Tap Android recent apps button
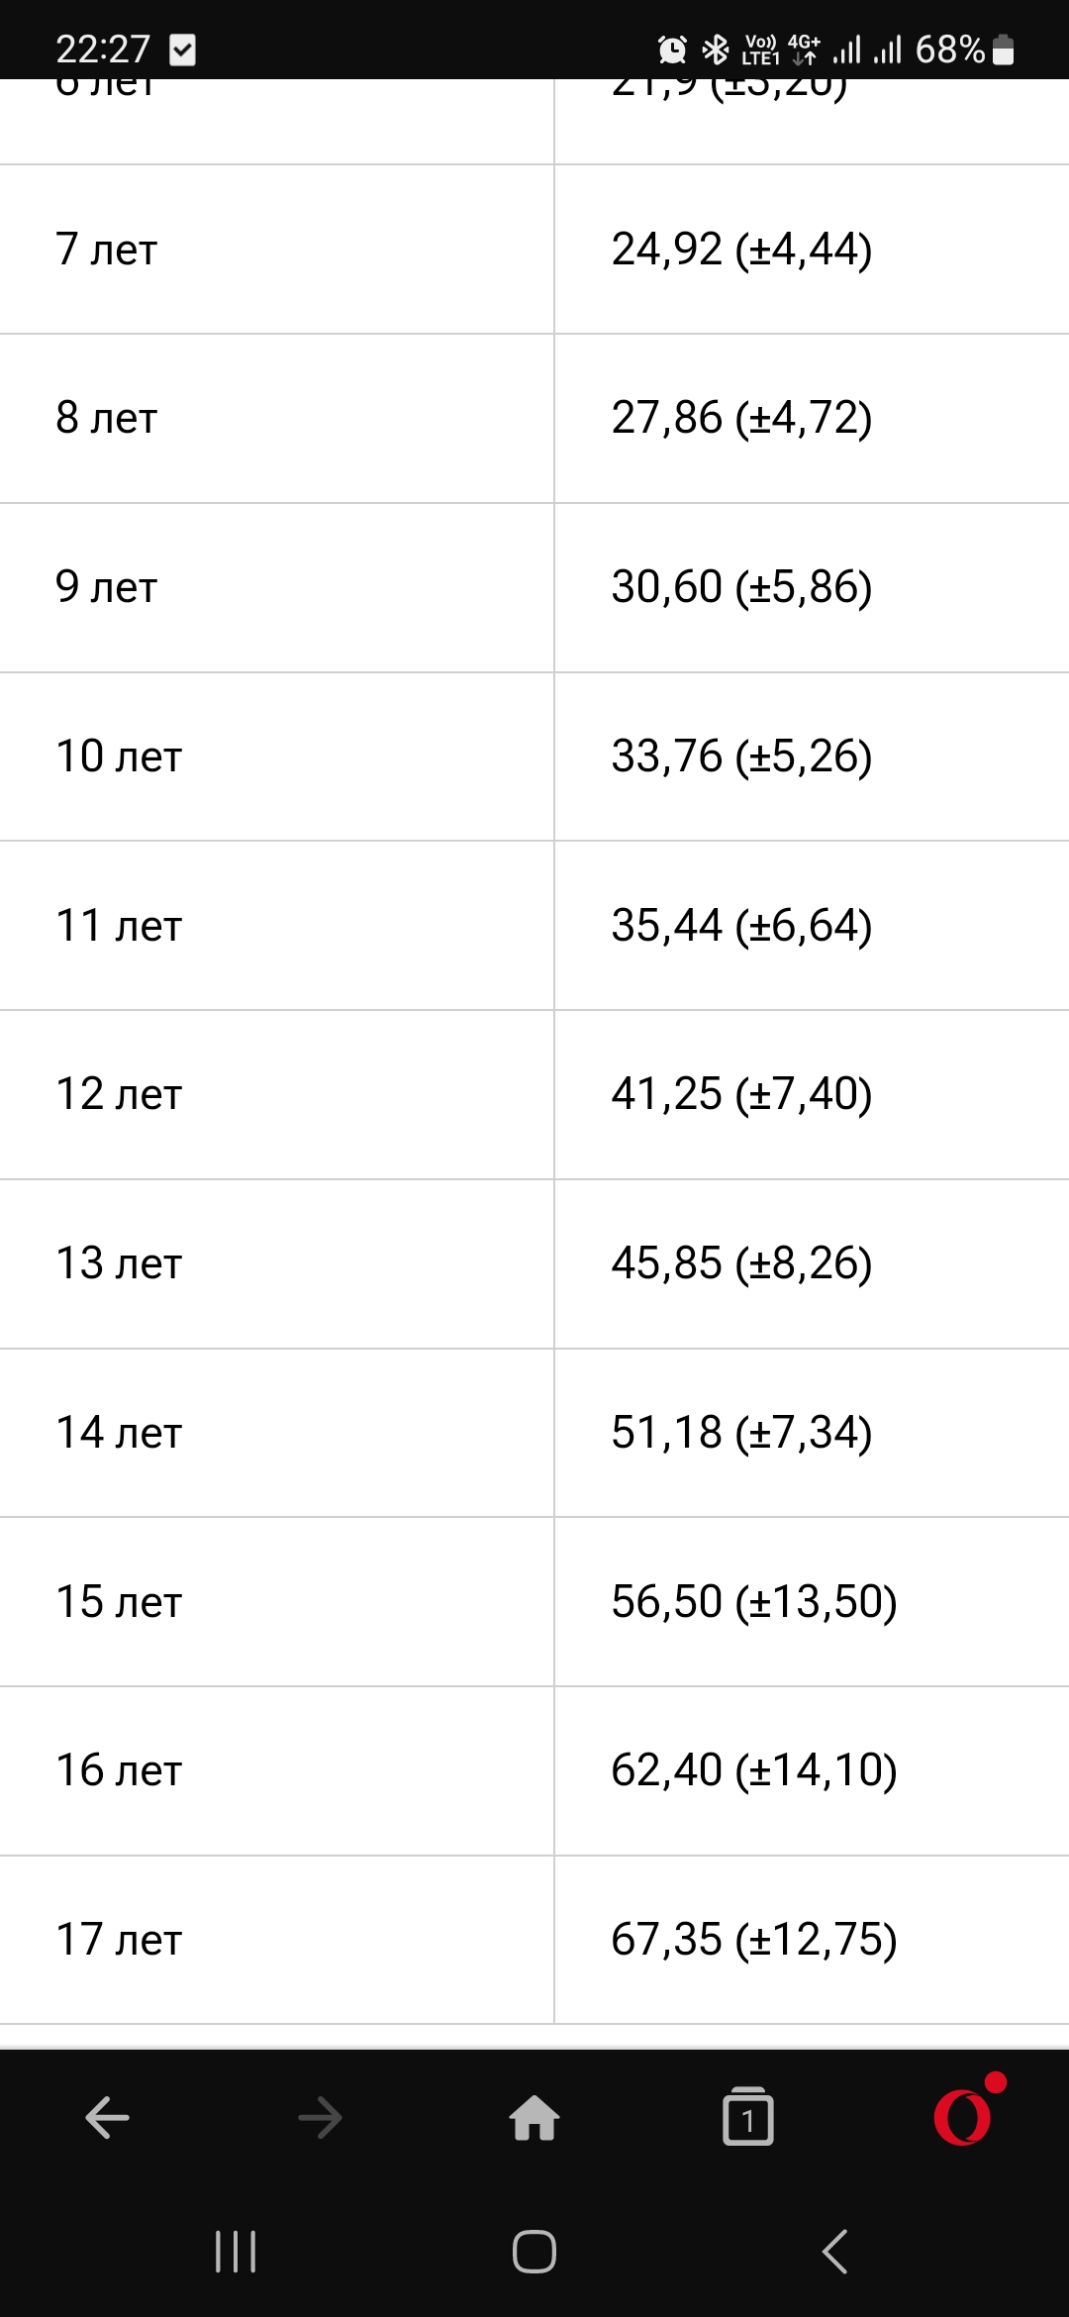The height and width of the screenshot is (2317, 1069). coord(236,2252)
